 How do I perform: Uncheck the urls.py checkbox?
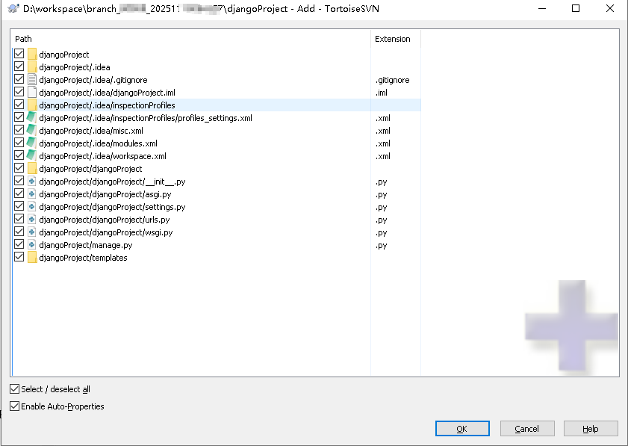click(x=19, y=219)
